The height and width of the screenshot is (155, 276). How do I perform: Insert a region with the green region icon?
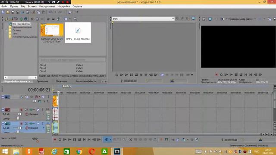tap(166, 139)
